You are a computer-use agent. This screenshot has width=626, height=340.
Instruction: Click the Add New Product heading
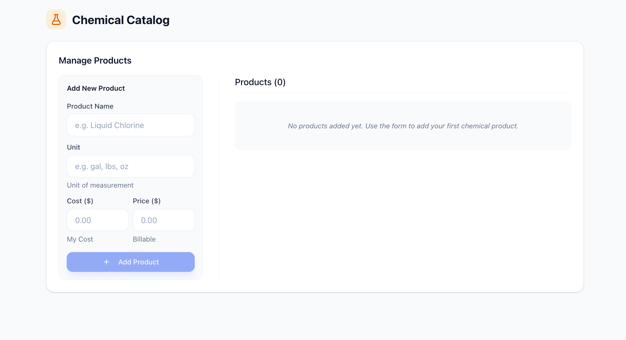[x=96, y=88]
